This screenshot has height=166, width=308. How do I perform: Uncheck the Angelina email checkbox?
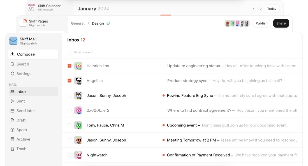pos(69,81)
